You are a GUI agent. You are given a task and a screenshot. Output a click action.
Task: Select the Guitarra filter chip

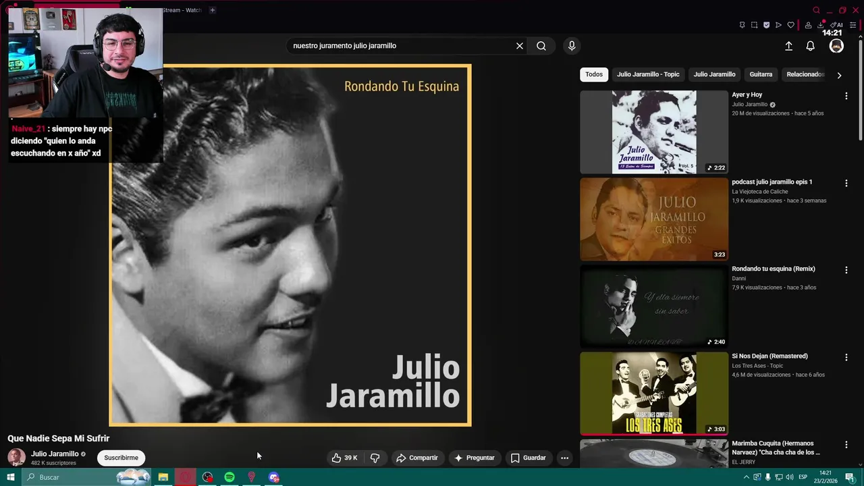pos(761,74)
